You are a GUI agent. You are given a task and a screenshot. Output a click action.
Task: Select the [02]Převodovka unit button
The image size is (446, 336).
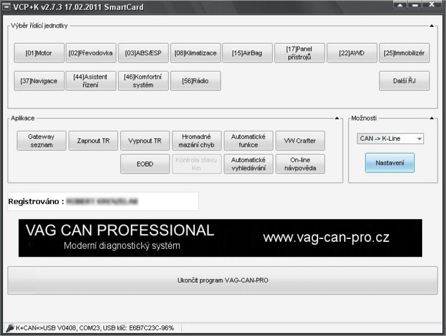(91, 53)
